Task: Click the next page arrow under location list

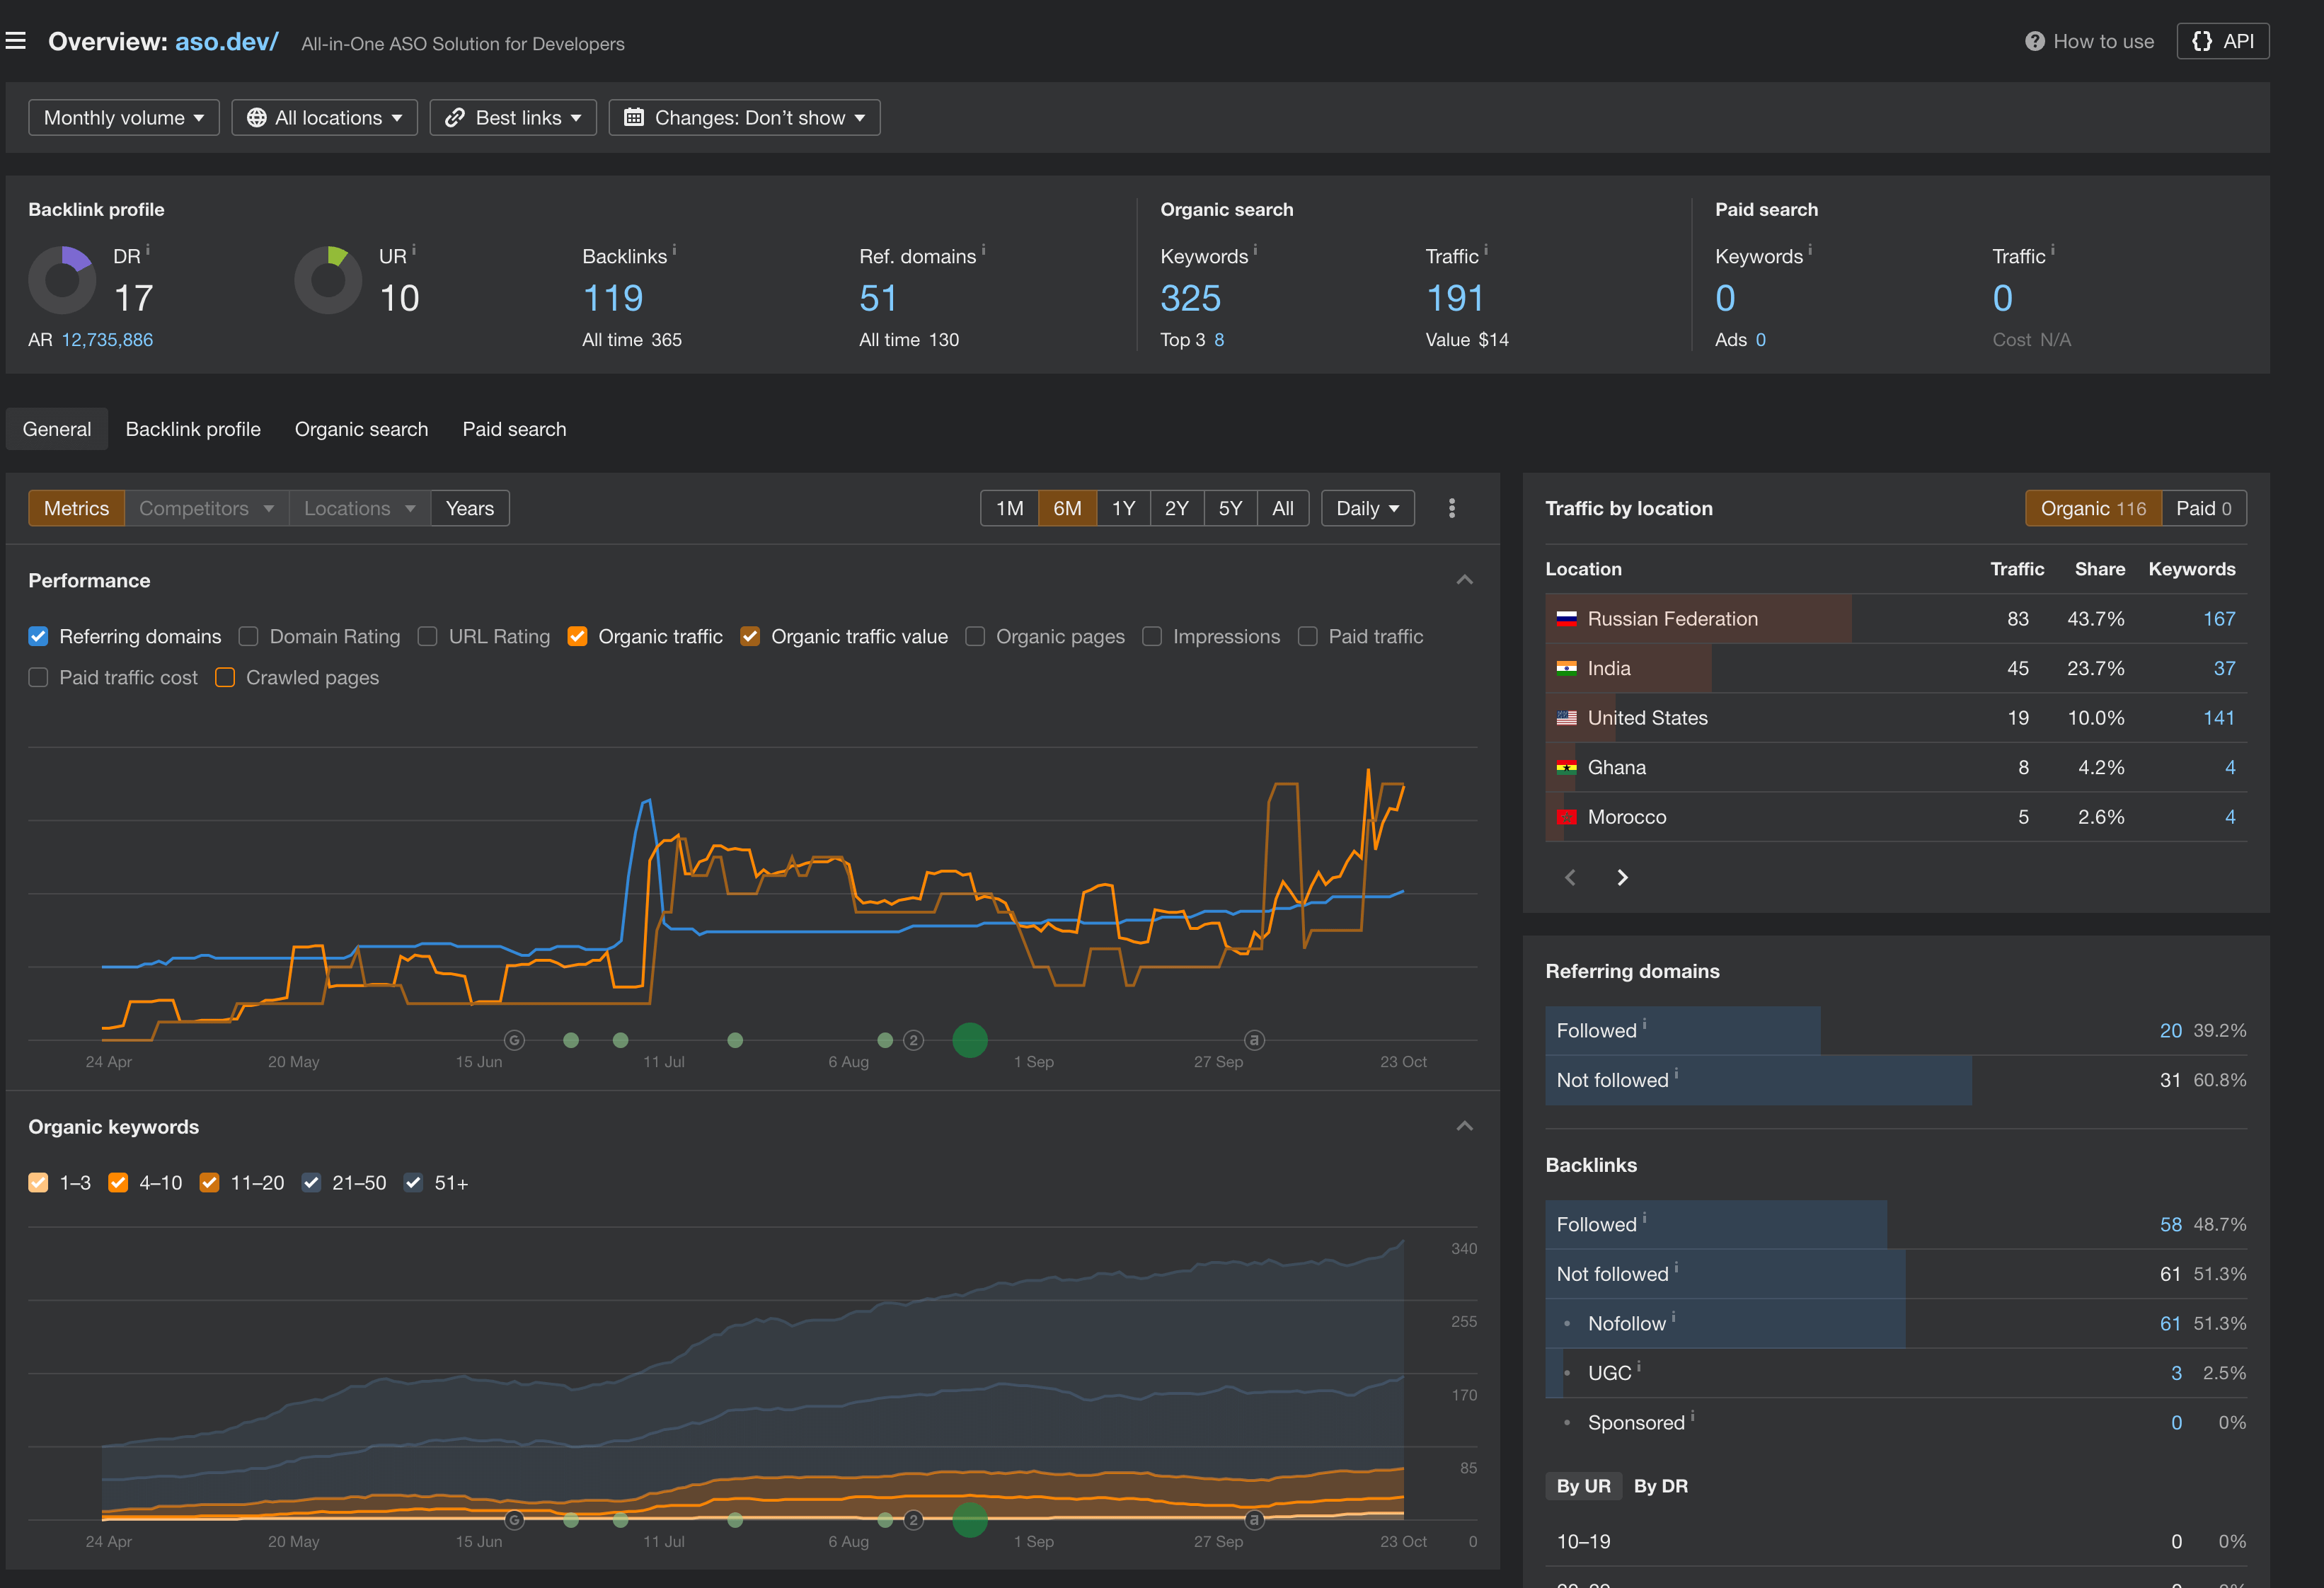Action: coord(1623,877)
